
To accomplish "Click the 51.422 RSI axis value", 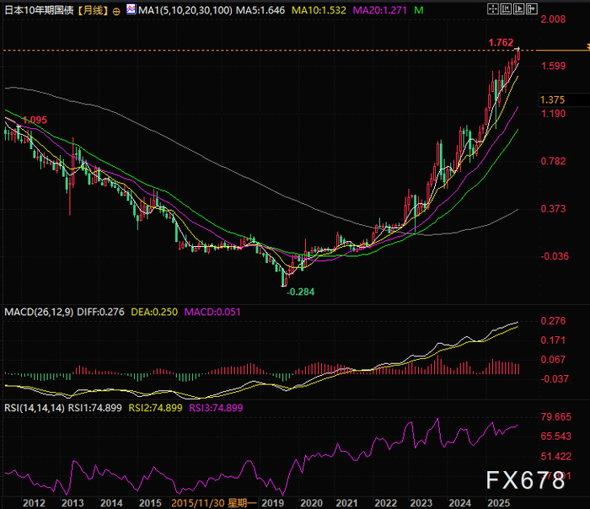I will click(x=555, y=457).
